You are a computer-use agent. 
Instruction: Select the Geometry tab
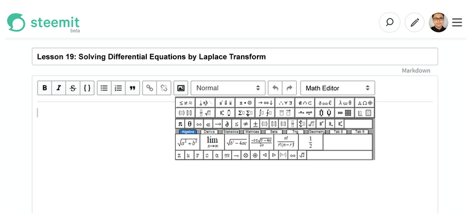317,132
